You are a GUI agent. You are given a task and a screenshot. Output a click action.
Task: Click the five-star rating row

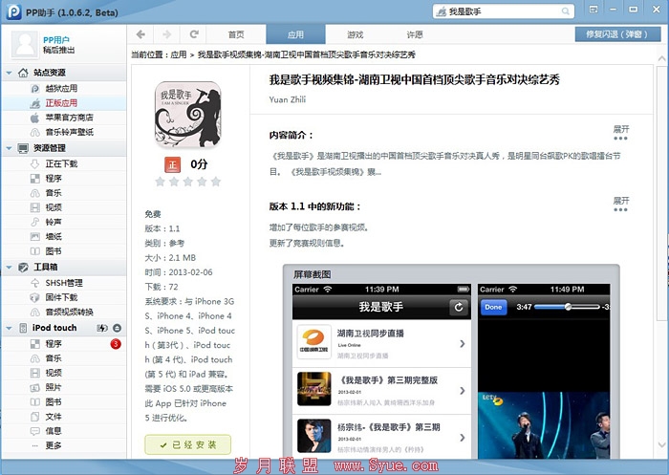tap(187, 182)
